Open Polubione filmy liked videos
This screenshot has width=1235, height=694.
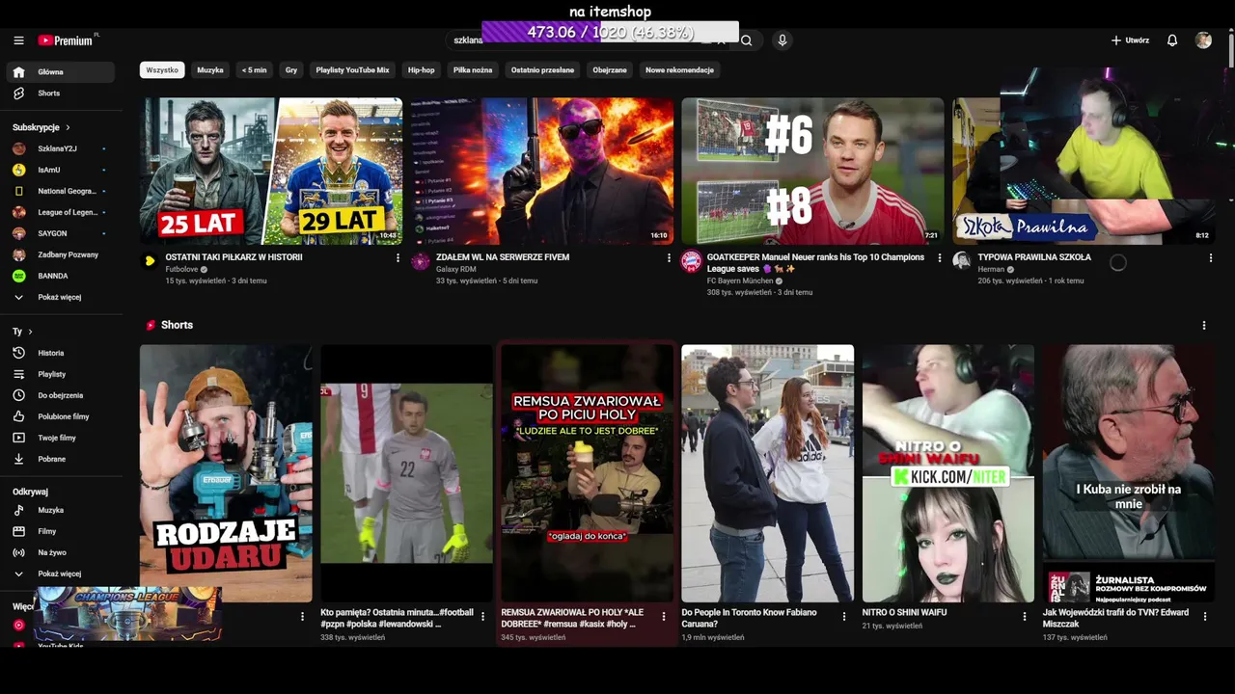pyautogui.click(x=60, y=416)
